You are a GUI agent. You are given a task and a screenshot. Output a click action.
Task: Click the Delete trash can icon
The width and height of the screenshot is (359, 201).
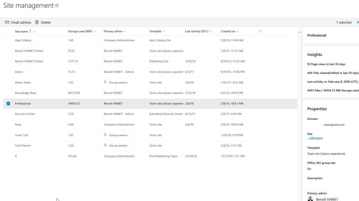37,22
